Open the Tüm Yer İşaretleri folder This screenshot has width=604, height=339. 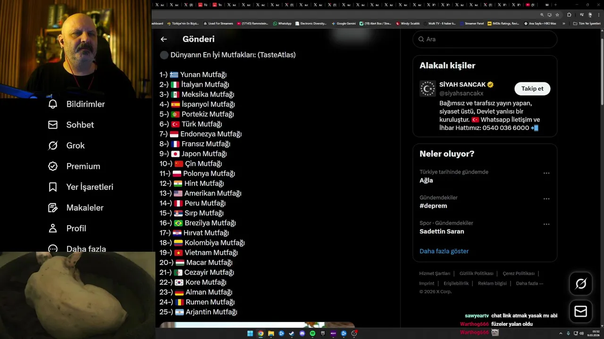click(587, 24)
